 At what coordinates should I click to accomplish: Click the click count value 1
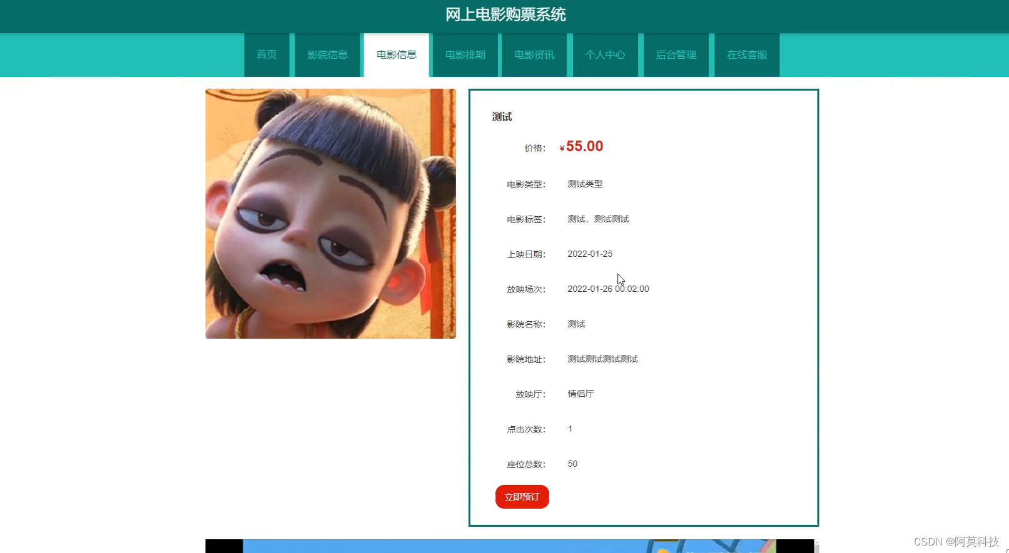570,429
